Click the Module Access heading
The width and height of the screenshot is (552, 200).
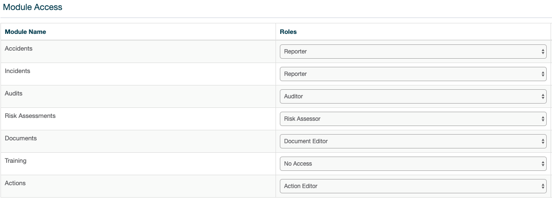pyautogui.click(x=33, y=7)
